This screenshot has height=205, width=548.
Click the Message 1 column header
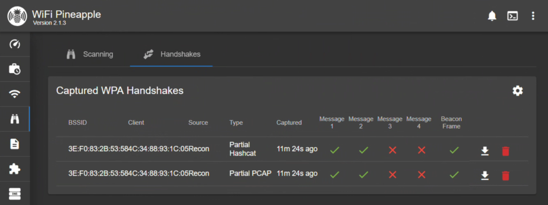[x=332, y=123]
